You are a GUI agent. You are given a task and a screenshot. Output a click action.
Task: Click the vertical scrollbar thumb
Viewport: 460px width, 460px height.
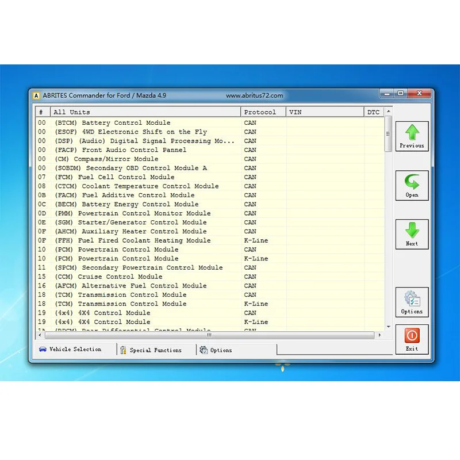389,134
